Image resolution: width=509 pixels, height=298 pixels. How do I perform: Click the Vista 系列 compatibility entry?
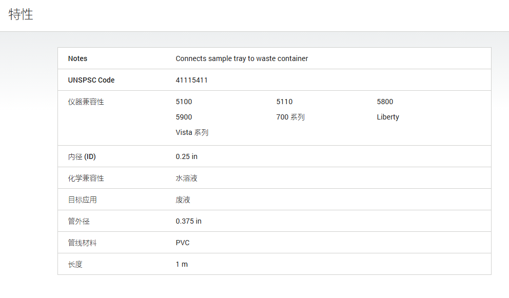[192, 132]
